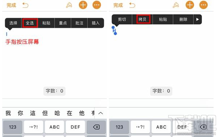Tap 完成 in the left screen
This screenshot has width=219, height=137.
(11, 5)
